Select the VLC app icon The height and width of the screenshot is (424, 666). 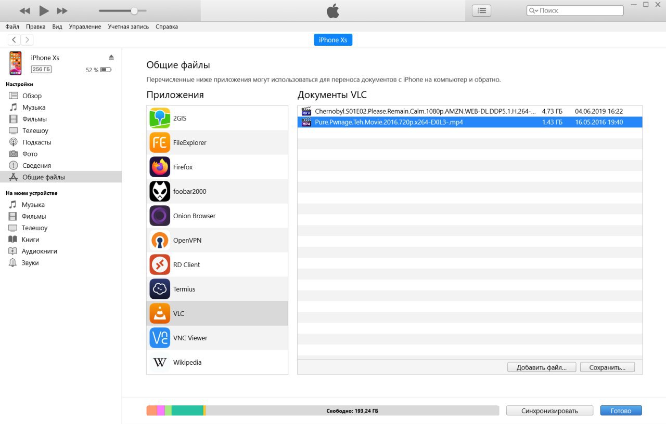point(160,313)
